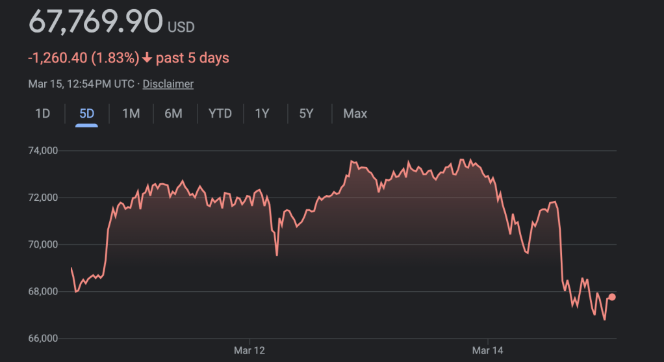The image size is (664, 362).
Task: Click the -1,260.40 (1.83%) change text
Action: point(83,58)
